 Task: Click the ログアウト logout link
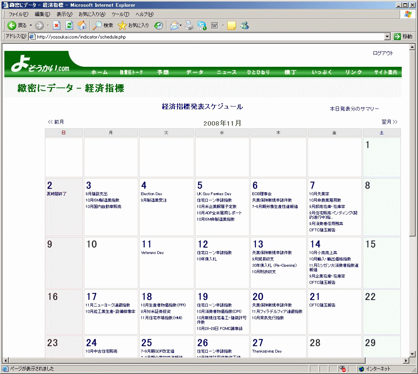tap(383, 53)
